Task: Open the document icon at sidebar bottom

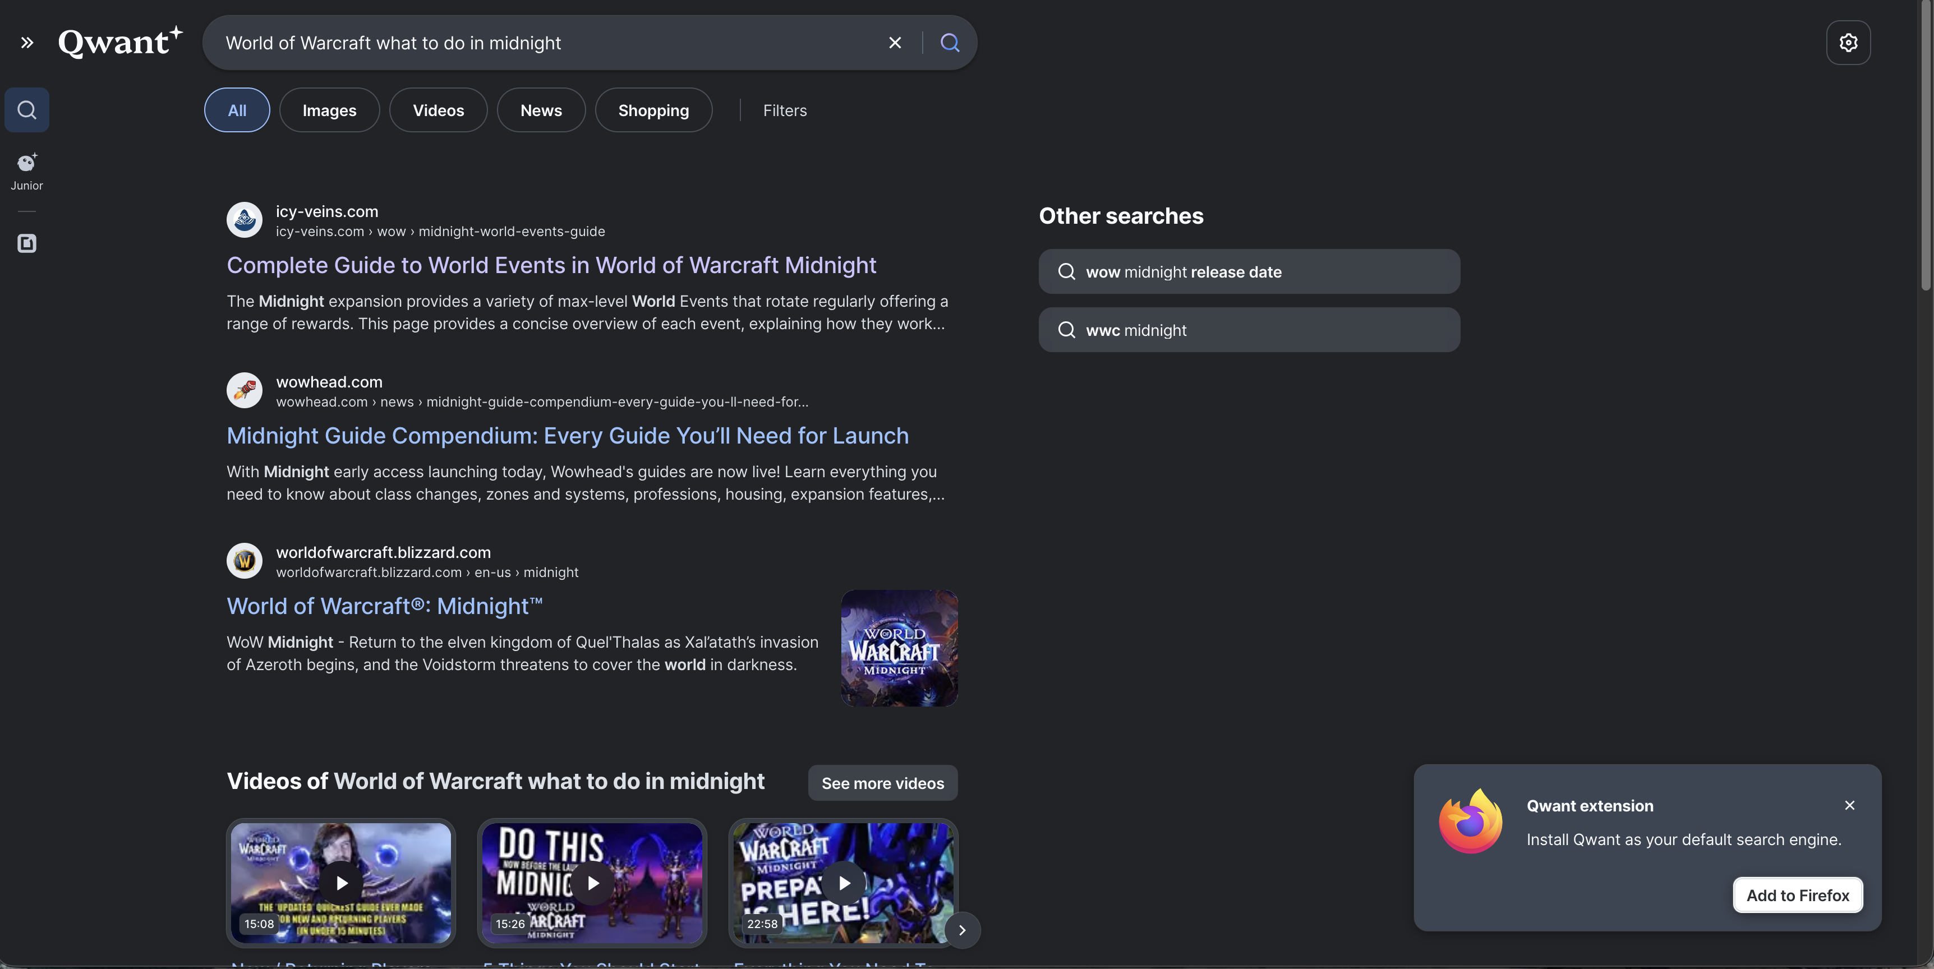Action: 27,243
